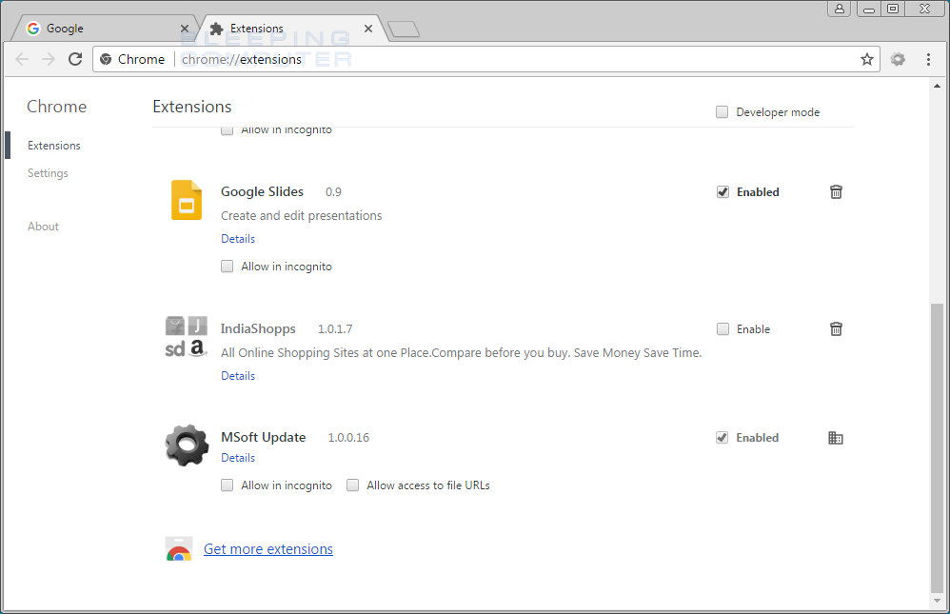Allow MSoft Update in incognito
Image resolution: width=950 pixels, height=614 pixels.
(x=227, y=485)
